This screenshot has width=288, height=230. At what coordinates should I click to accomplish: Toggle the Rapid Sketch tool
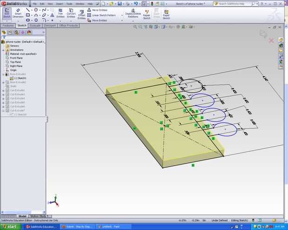click(x=166, y=14)
